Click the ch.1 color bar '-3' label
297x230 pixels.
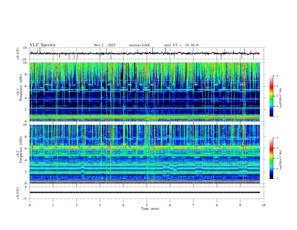(276, 76)
